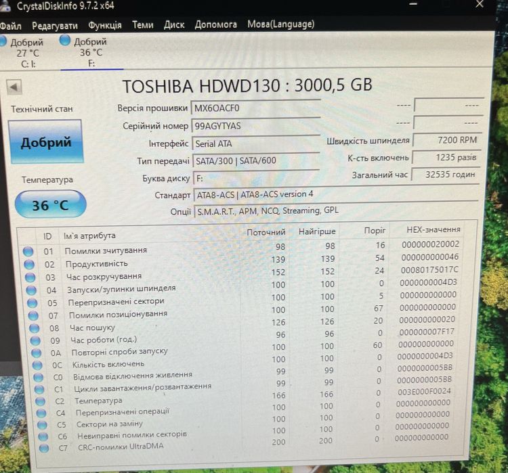Click status icon of Помилки позиціонування
The height and width of the screenshot is (473, 508).
[x=33, y=315]
